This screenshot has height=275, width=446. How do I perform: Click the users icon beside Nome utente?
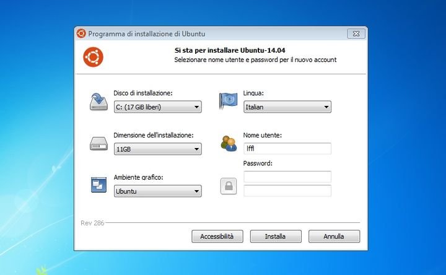click(229, 143)
